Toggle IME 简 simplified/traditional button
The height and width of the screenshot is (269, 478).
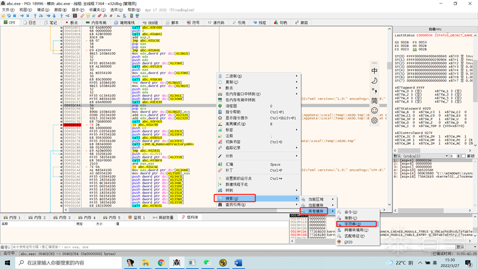[x=374, y=101]
